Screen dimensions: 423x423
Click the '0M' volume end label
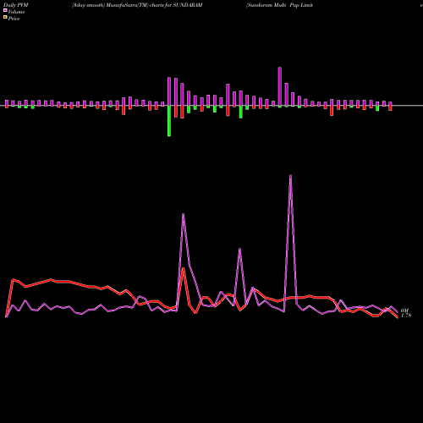(x=404, y=310)
